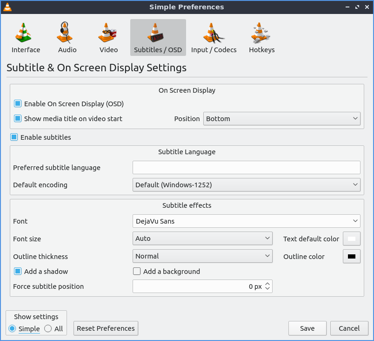Expand the Outline thickness dropdown
Image resolution: width=374 pixels, height=341 pixels.
202,256
